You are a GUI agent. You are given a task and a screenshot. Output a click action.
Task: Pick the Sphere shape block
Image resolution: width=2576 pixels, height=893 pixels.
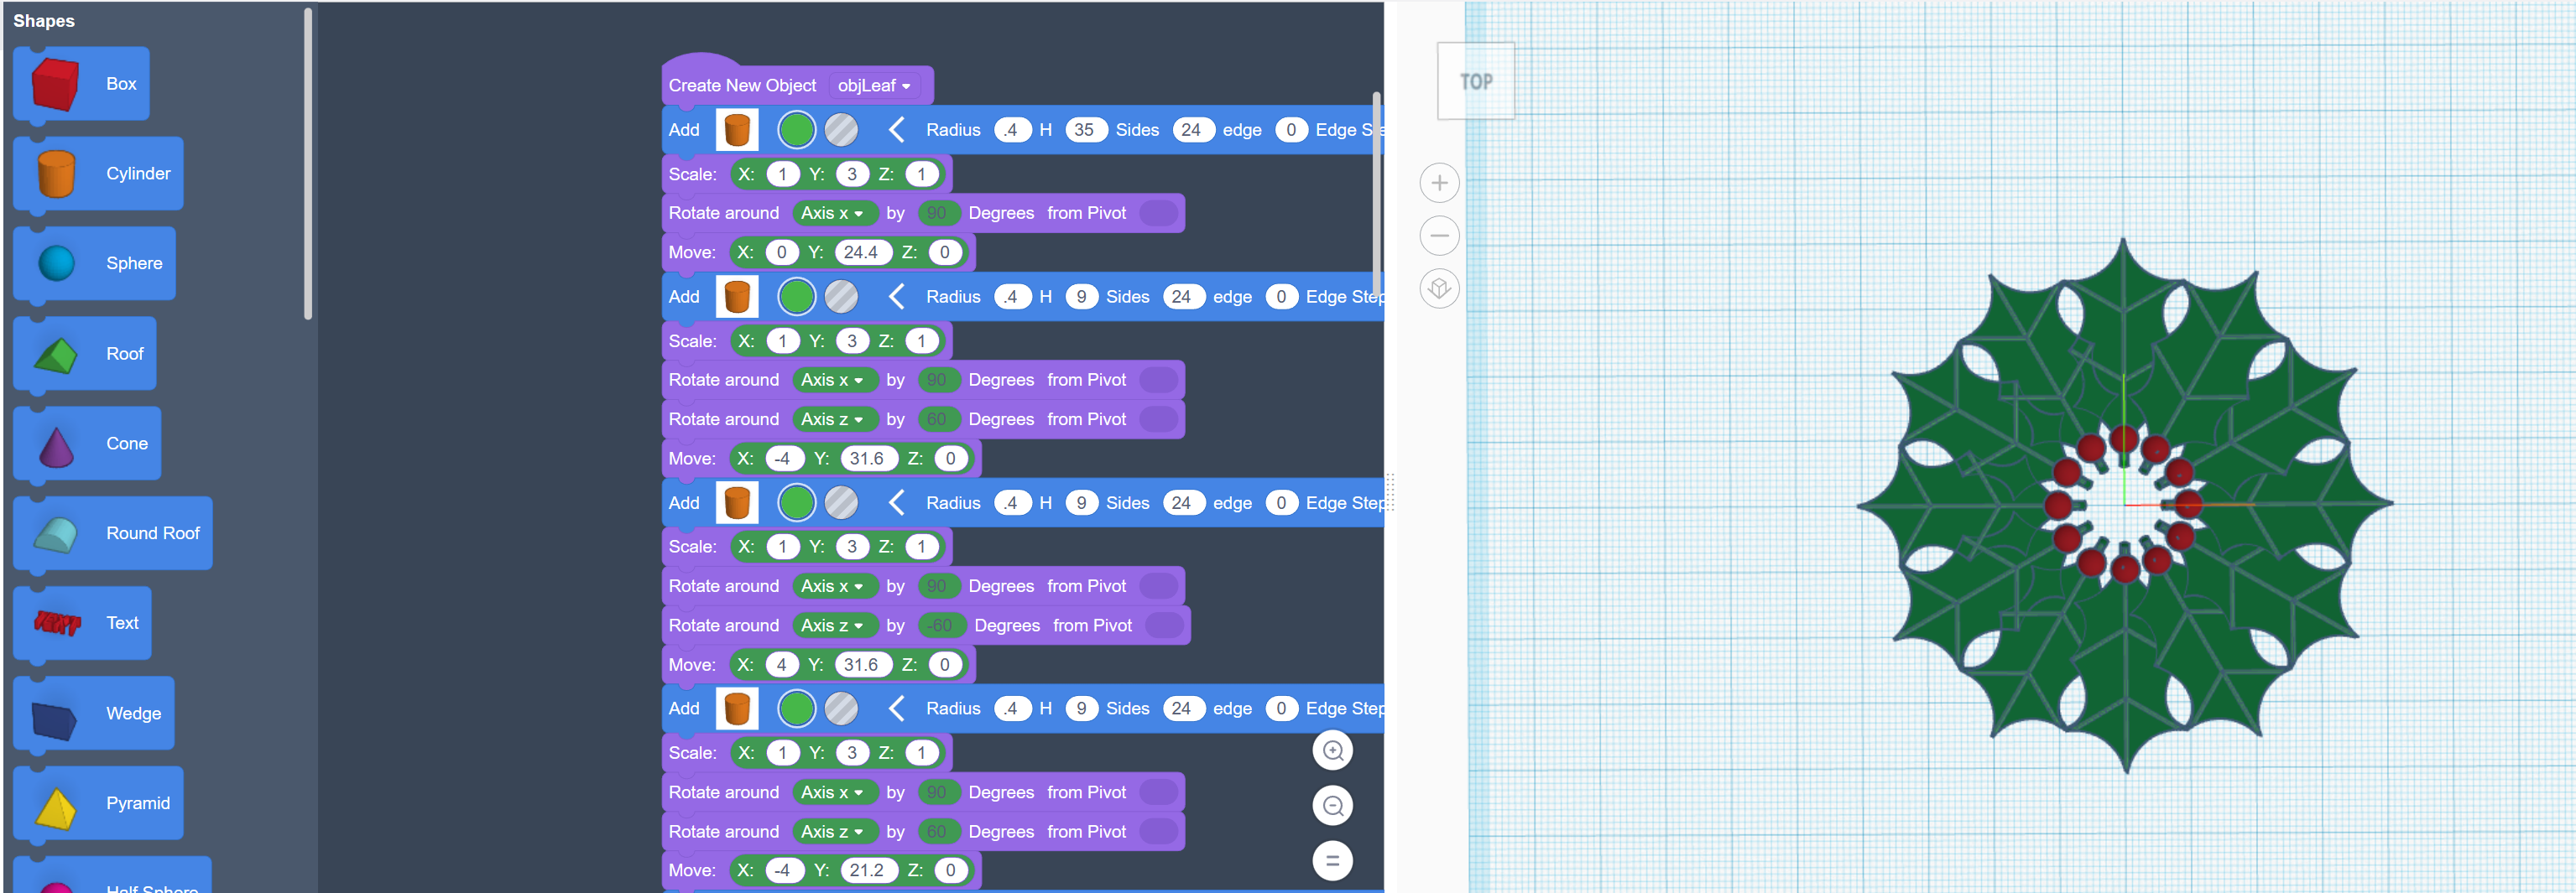(95, 263)
